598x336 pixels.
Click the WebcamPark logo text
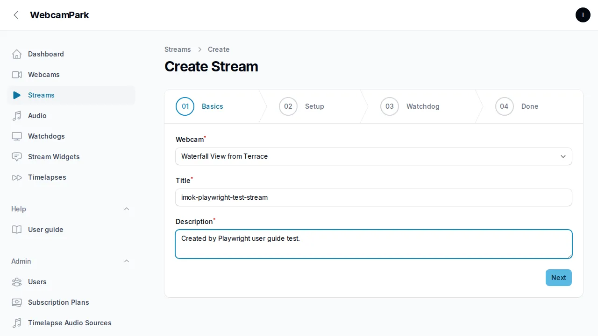click(x=59, y=15)
